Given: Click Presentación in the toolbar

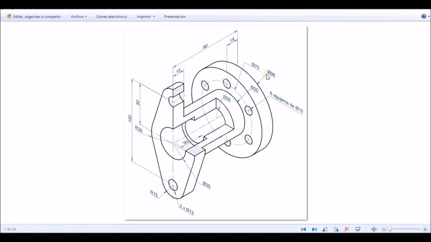Looking at the screenshot, I should [175, 16].
